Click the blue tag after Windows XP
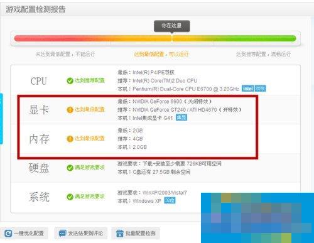Viewport: 314px width, 243px height. coord(170,200)
